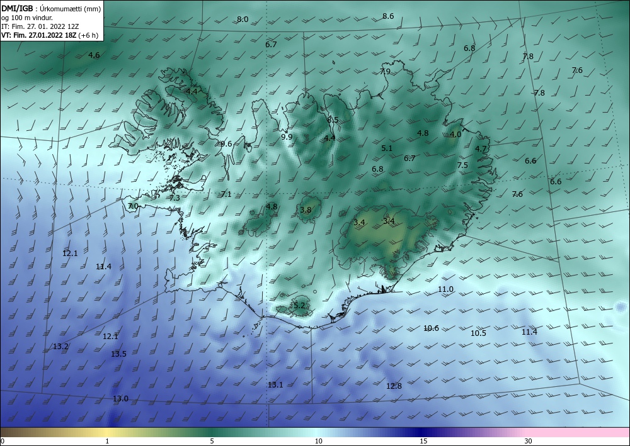Click the 4.0 value label
The image size is (630, 446).
(455, 135)
